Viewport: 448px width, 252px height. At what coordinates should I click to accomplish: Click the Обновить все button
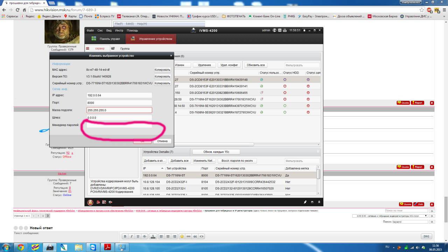coord(255,65)
